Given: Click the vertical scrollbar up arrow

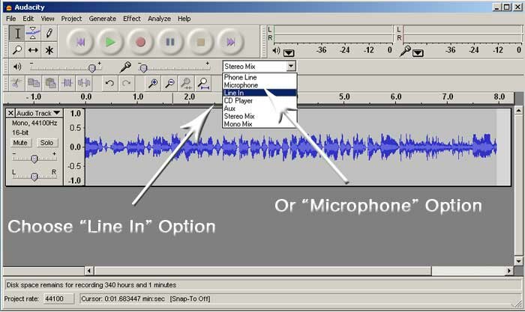Looking at the screenshot, I should 519,110.
